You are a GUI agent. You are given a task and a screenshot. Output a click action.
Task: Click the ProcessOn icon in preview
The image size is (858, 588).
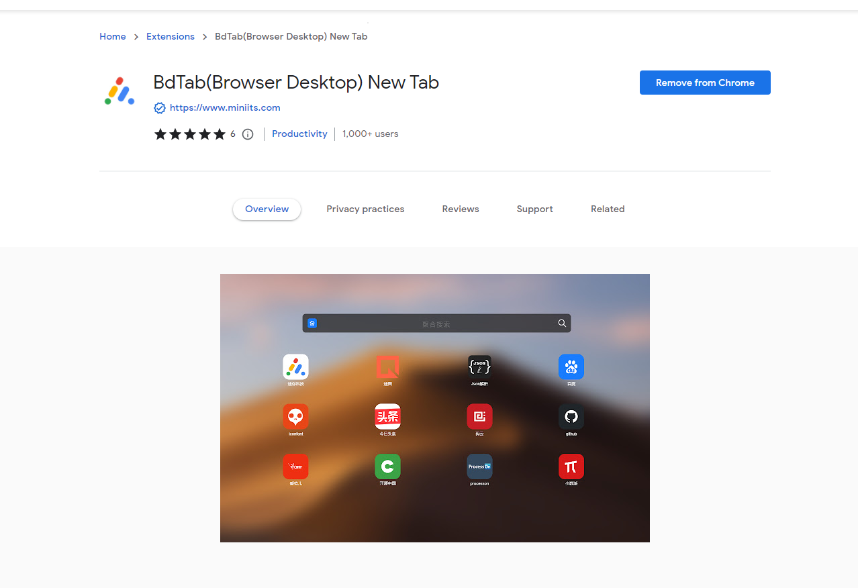tap(479, 467)
